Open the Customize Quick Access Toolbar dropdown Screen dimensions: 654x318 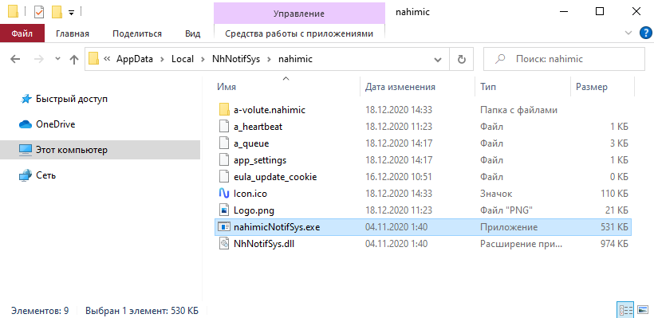point(71,13)
